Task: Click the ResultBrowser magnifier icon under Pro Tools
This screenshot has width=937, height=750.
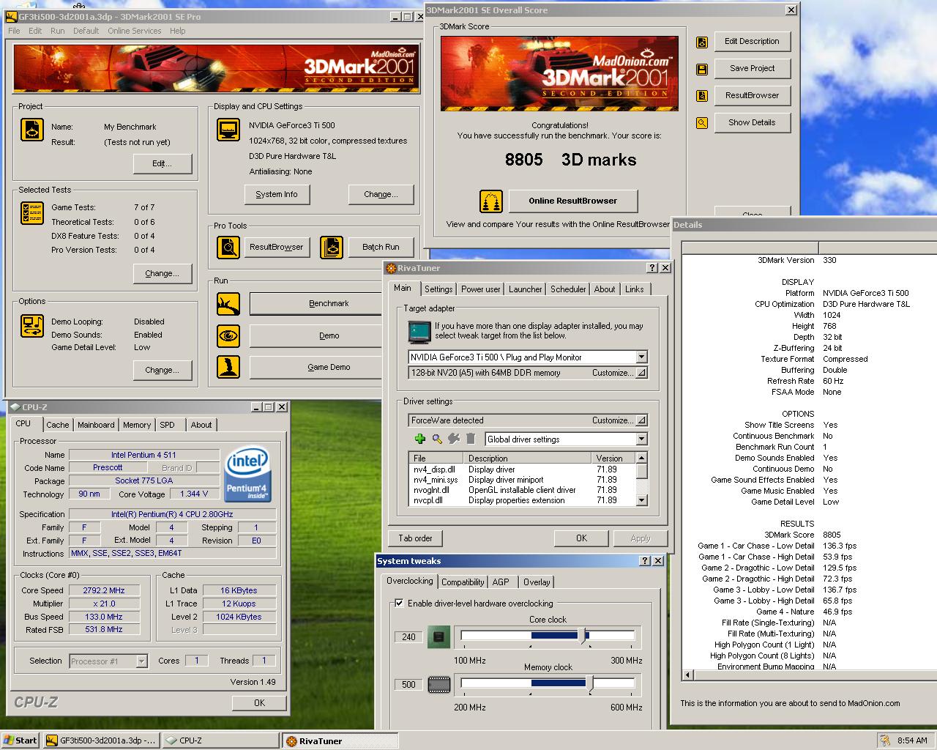Action: 228,248
